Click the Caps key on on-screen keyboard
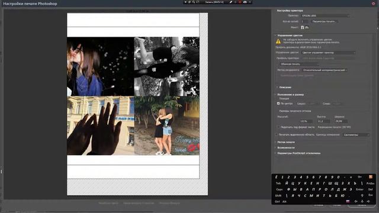Image resolution: width=379 pixels, height=213 pixels. (x=279, y=189)
